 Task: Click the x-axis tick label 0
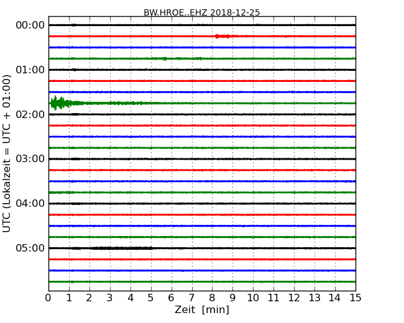[x=48, y=298]
